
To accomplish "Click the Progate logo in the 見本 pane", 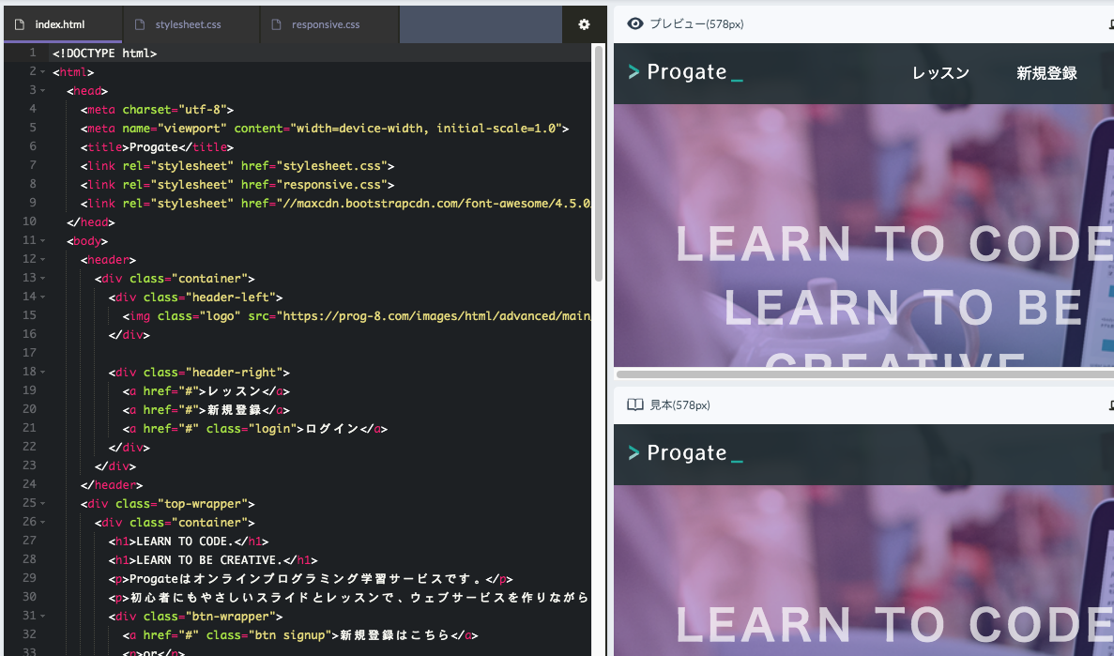I will click(x=685, y=454).
